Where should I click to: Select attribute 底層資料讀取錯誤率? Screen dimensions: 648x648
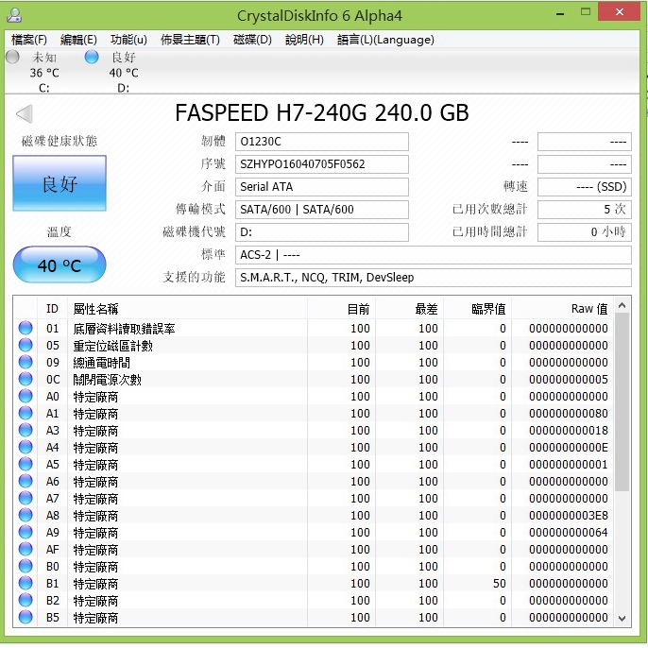click(124, 329)
